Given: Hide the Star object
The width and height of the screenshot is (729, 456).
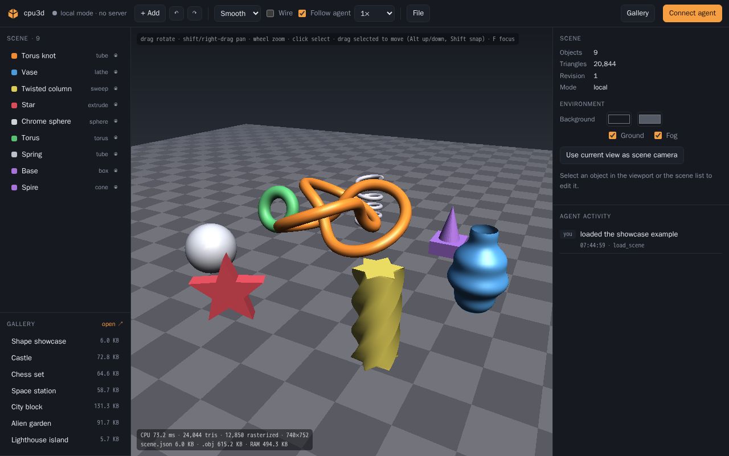Looking at the screenshot, I should pyautogui.click(x=116, y=105).
